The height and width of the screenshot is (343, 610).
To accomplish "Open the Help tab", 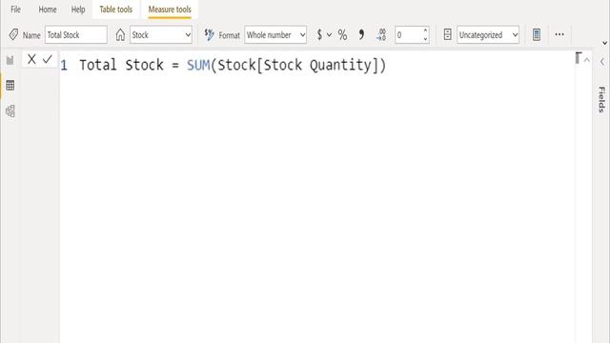I will click(x=78, y=10).
